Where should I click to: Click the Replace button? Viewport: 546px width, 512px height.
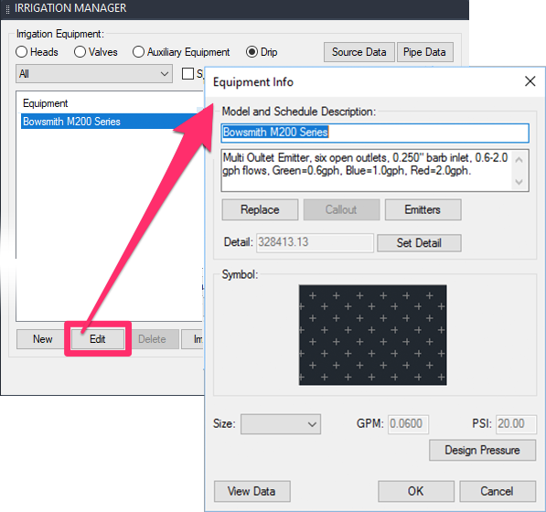point(260,209)
